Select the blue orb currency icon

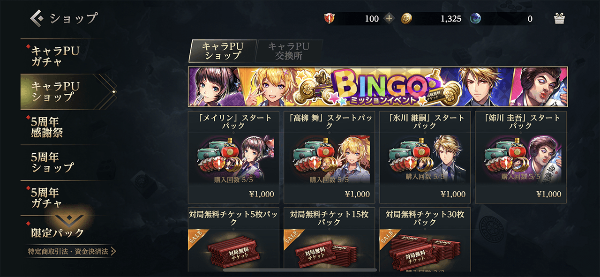[476, 19]
